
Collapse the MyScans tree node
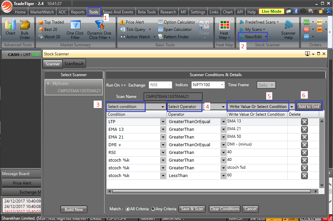pyautogui.click(x=48, y=84)
